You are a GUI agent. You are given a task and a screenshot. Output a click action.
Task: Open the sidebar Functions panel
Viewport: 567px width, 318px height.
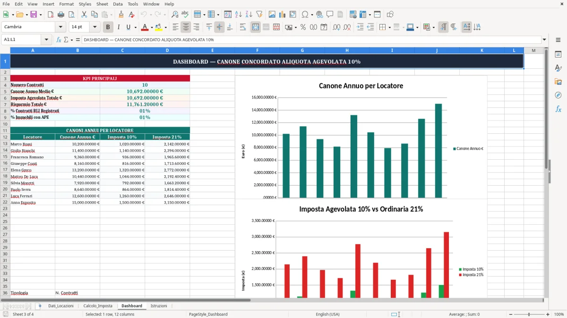point(558,109)
